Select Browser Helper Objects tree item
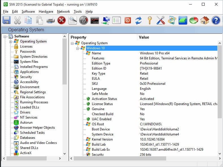The width and height of the screenshot is (223, 167). (x=37, y=128)
